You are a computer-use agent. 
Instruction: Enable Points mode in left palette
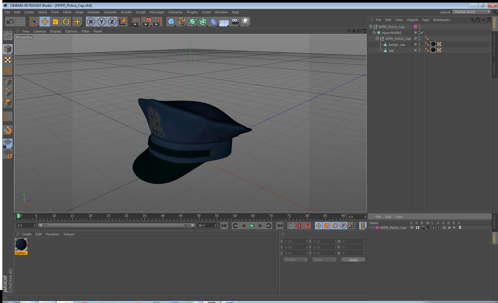8,82
